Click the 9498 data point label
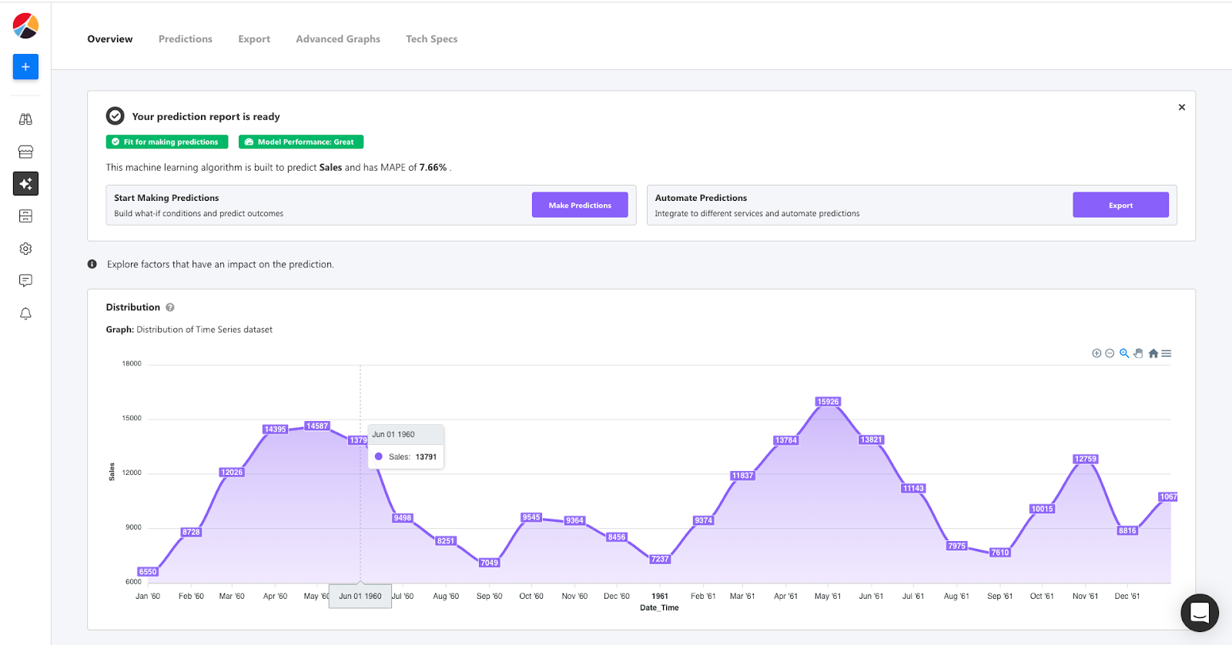The width and height of the screenshot is (1232, 645). 403,518
